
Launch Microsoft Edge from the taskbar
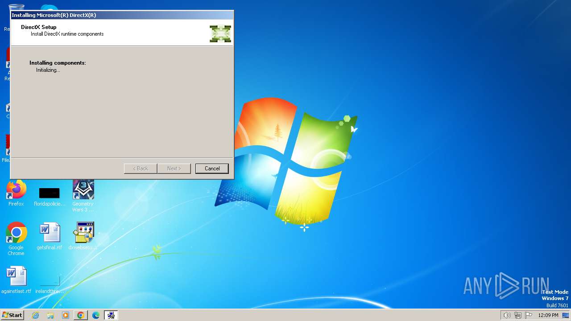[x=96, y=315]
